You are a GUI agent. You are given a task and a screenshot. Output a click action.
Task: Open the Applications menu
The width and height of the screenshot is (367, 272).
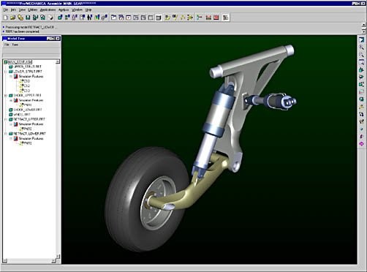coord(48,10)
